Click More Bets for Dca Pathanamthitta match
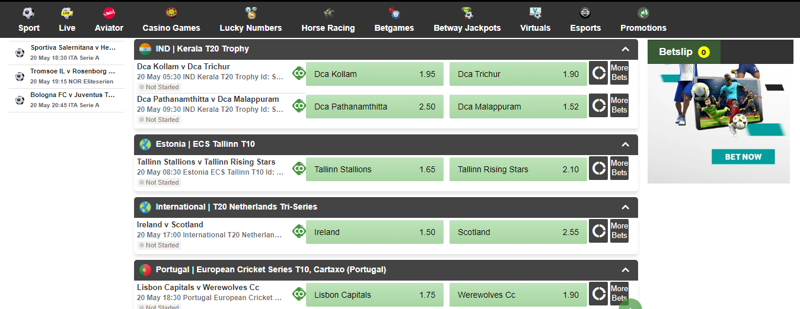The height and width of the screenshot is (309, 800). [x=619, y=105]
